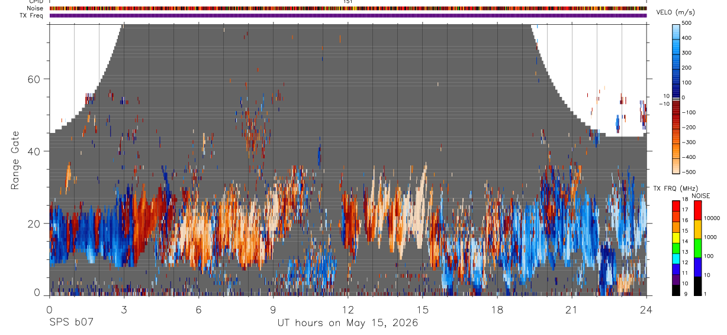The height and width of the screenshot is (335, 727).
Task: Click the '−100' velocity scale label
Action: (689, 112)
